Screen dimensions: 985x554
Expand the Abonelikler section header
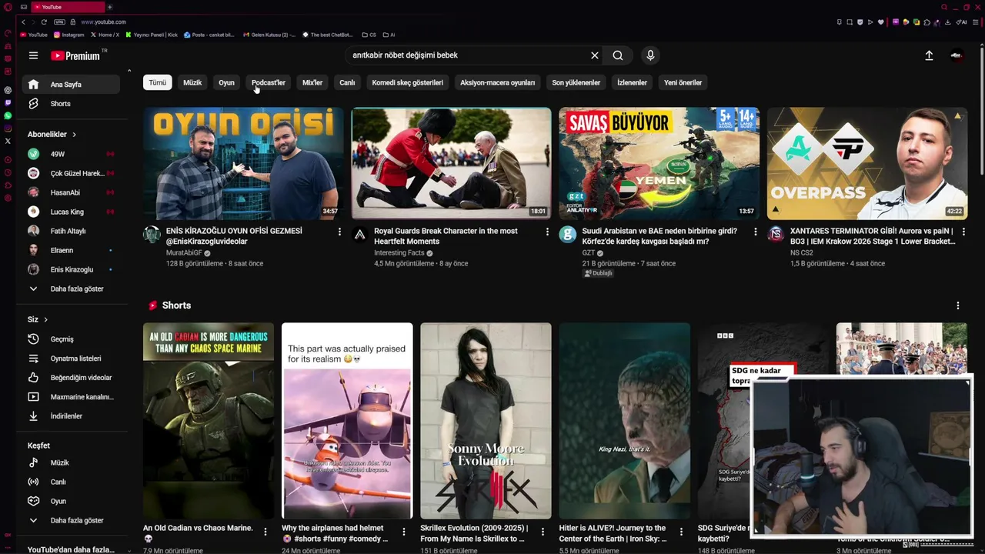coord(52,135)
